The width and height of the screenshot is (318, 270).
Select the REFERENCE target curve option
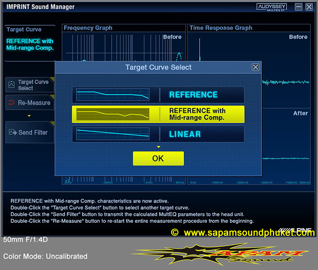[158, 94]
